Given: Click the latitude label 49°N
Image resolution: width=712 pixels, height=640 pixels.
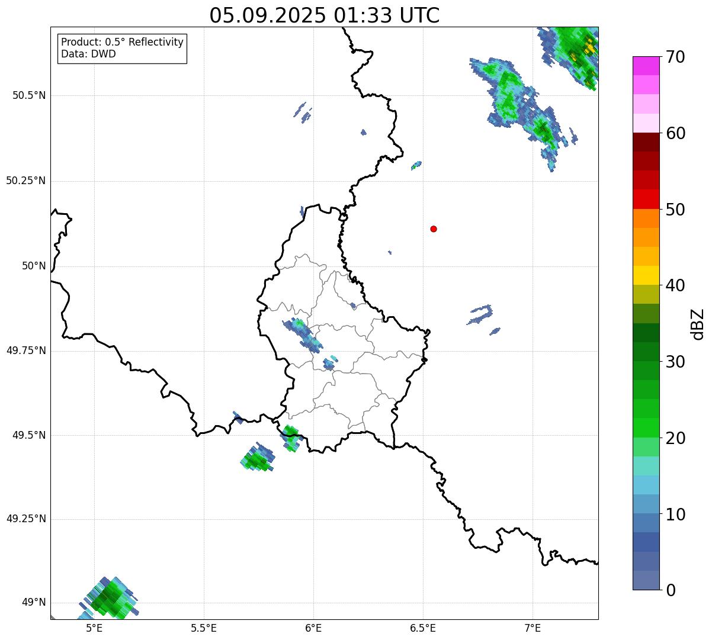Looking at the screenshot, I should tap(34, 603).
